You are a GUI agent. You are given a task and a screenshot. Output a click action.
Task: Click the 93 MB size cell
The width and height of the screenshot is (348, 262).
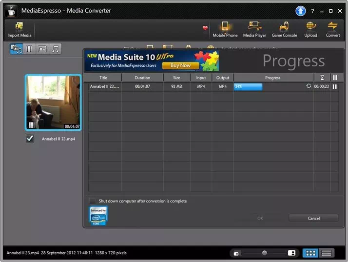pos(176,86)
